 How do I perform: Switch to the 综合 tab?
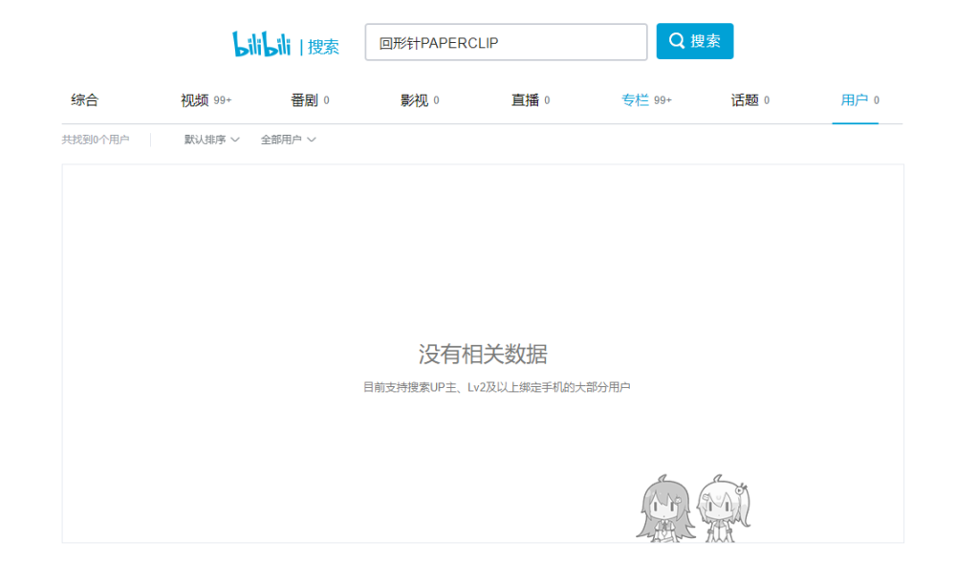pos(85,100)
